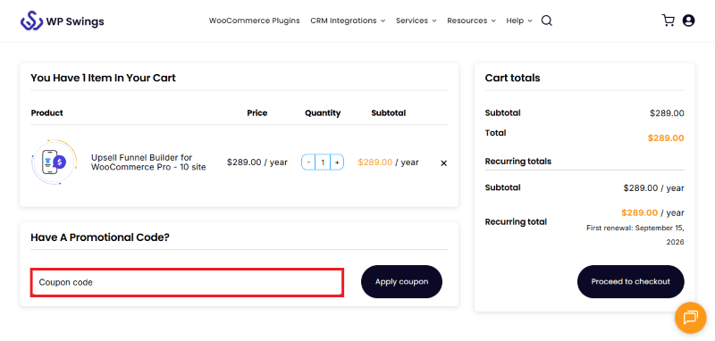Screen dimensions: 715x341
Task: Open the search magnifier icon
Action: click(547, 21)
